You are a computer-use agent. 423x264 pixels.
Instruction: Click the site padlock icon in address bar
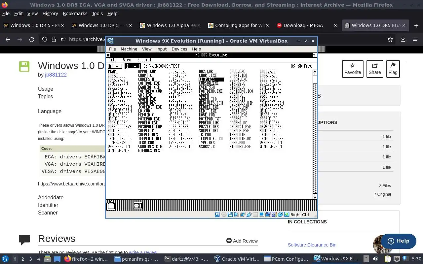pyautogui.click(x=54, y=39)
